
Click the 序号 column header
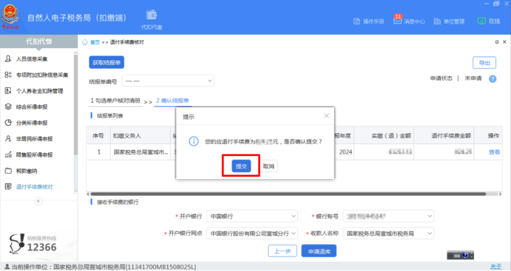click(98, 135)
